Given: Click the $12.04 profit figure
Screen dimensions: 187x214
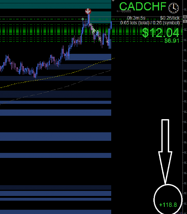Looking at the screenshot, I should click(x=161, y=33).
